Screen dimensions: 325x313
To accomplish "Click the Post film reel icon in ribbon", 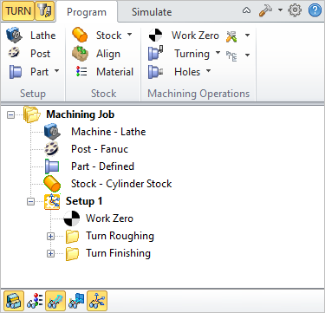I will (14, 53).
